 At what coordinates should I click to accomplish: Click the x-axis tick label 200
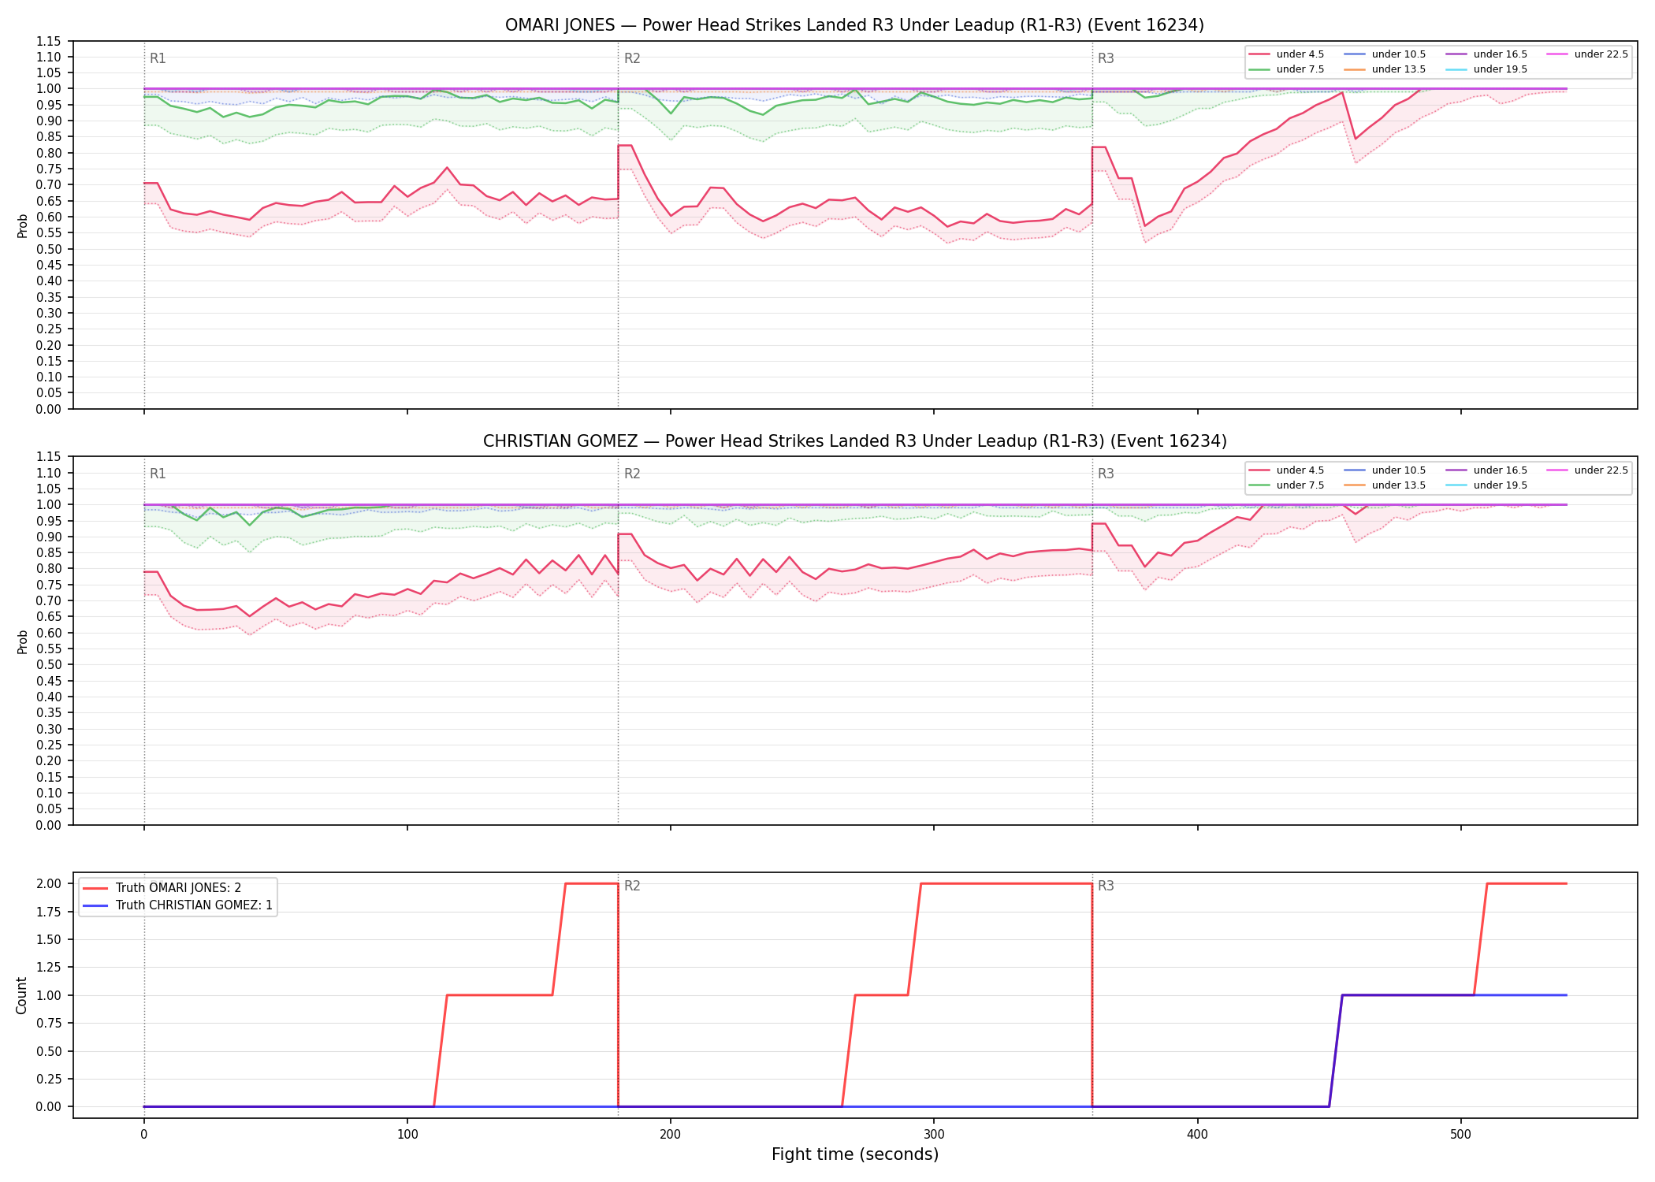(670, 1135)
